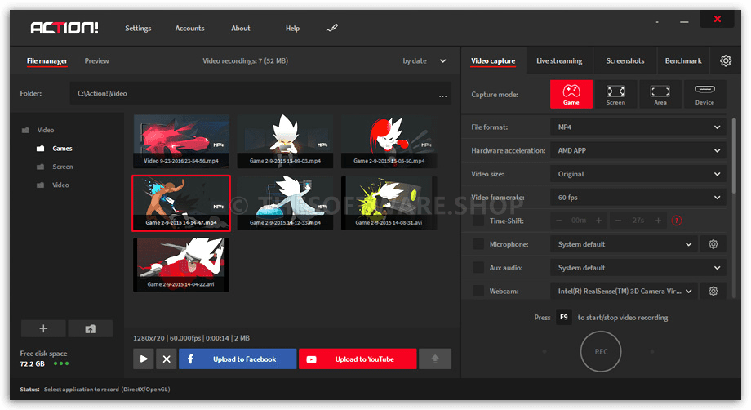Click Upload to Facebook button
The height and width of the screenshot is (410, 751).
(238, 359)
